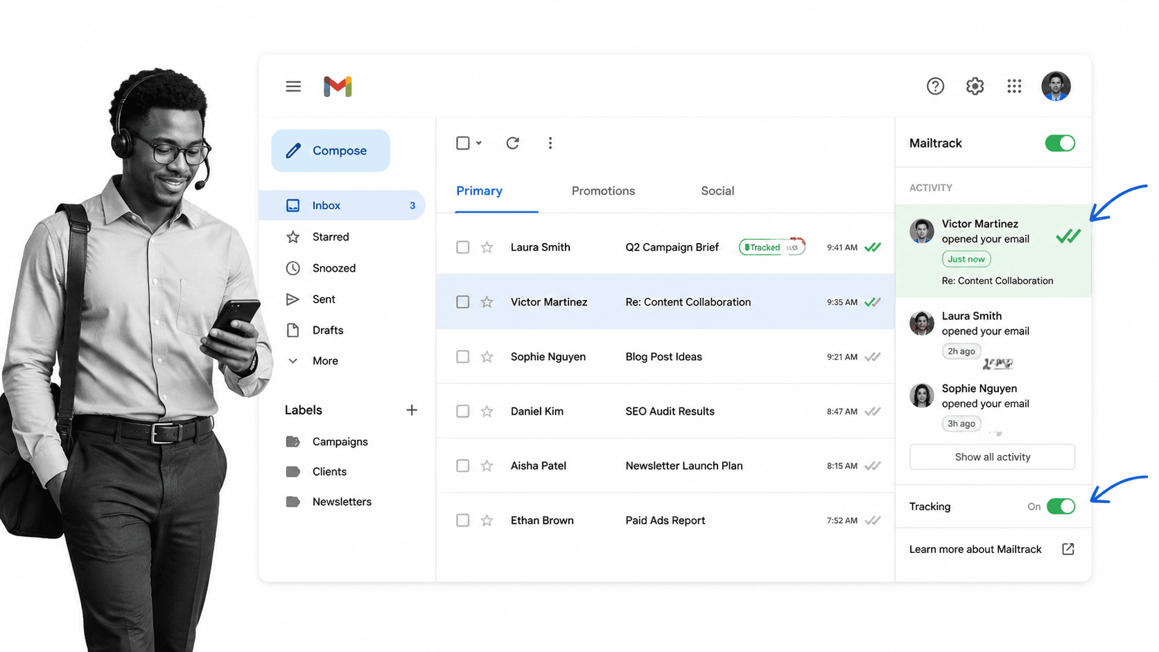Click gray double-check on Ethan Brown row
The width and height of the screenshot is (1159, 652).
click(873, 520)
